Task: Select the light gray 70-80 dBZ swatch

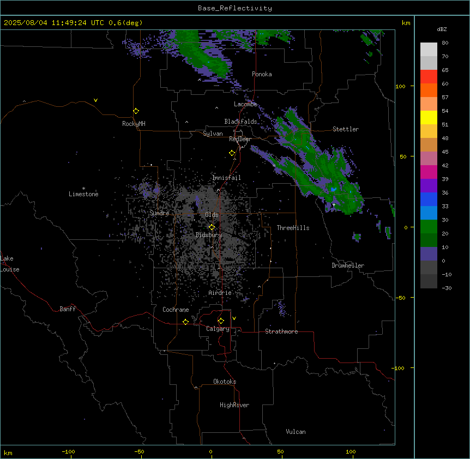Action: click(x=429, y=50)
